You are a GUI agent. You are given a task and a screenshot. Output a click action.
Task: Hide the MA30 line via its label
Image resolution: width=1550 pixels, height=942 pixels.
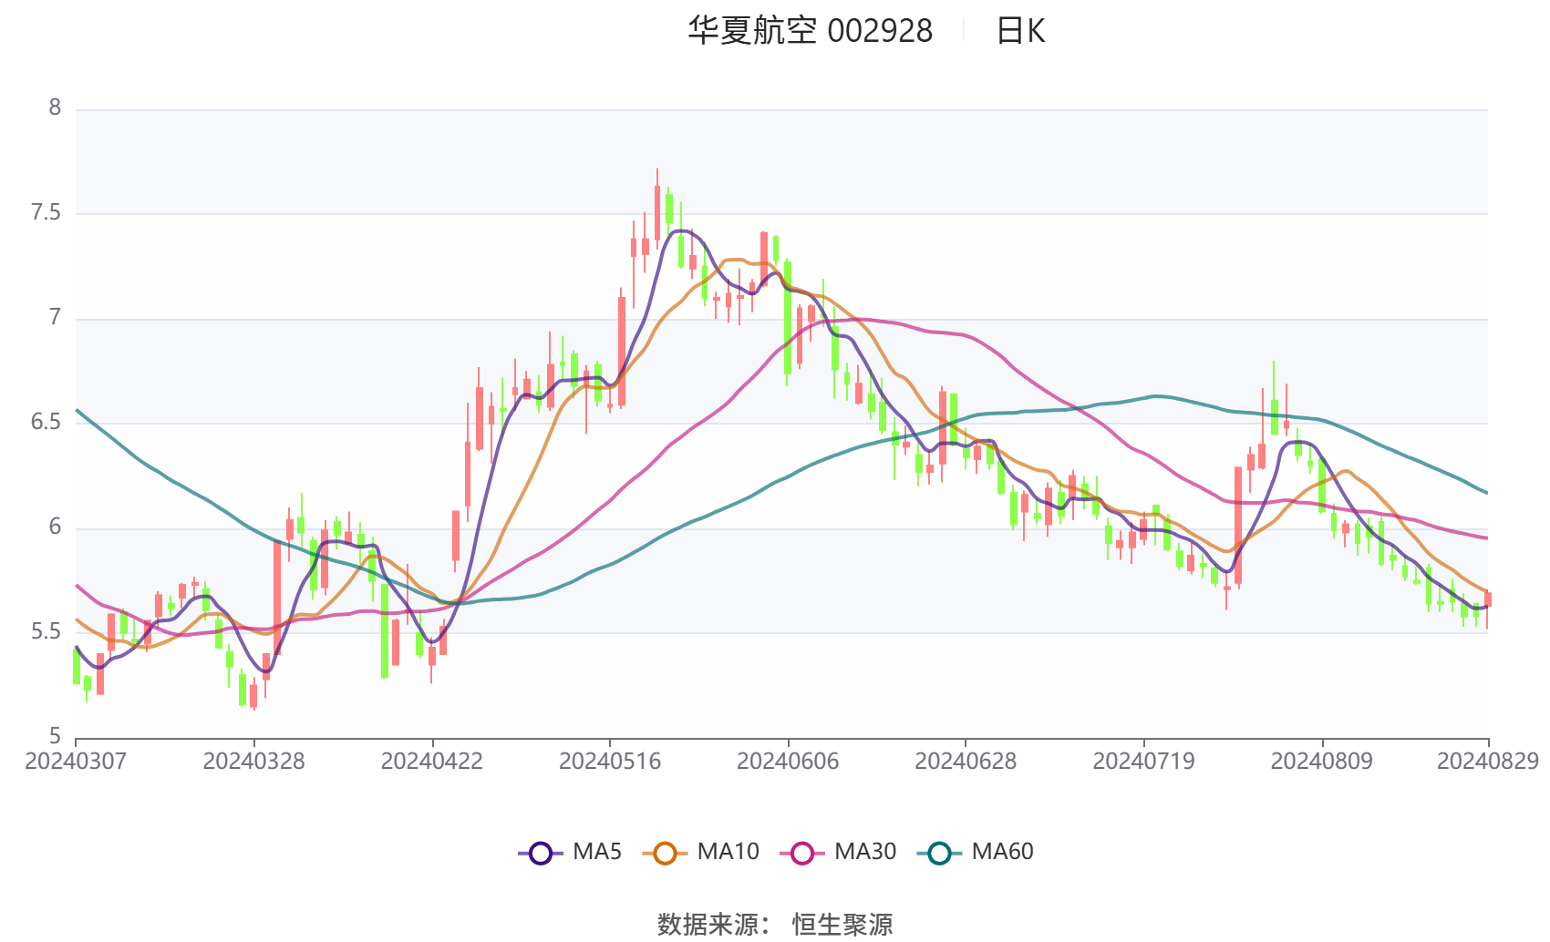coord(865,852)
